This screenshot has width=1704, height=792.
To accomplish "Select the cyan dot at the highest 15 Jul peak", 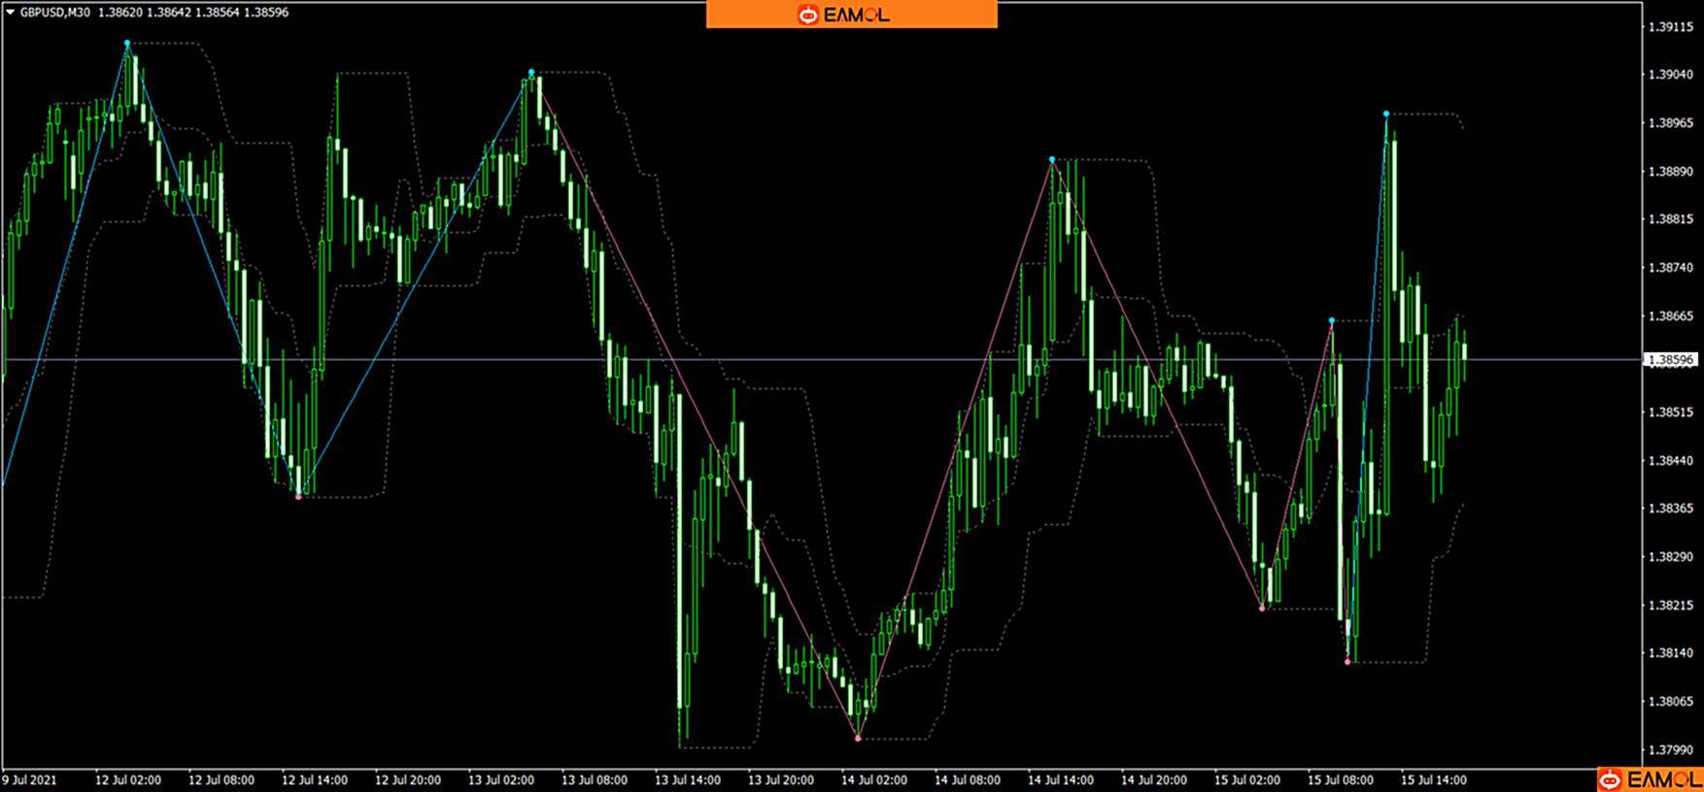I will (1386, 115).
